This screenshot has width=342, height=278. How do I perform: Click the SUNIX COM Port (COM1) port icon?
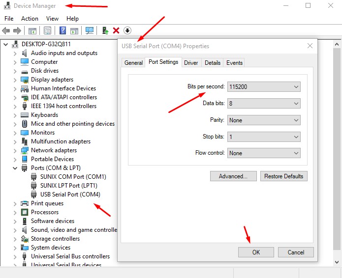point(33,177)
